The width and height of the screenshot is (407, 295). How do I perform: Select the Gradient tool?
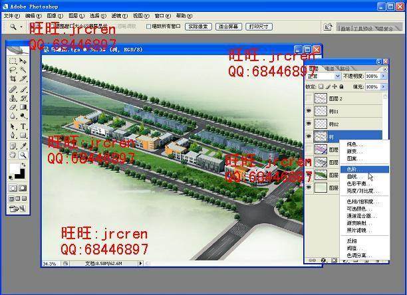pos(23,107)
